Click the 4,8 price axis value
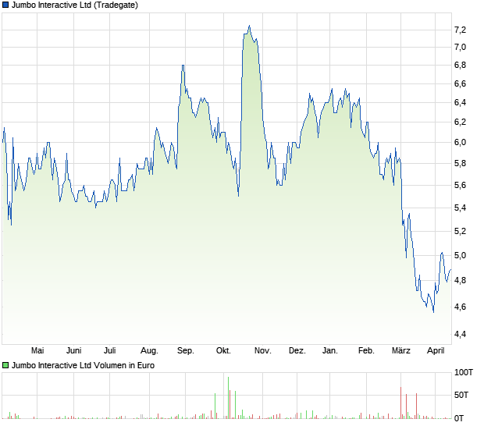This screenshot has width=484, height=426. pyautogui.click(x=460, y=281)
